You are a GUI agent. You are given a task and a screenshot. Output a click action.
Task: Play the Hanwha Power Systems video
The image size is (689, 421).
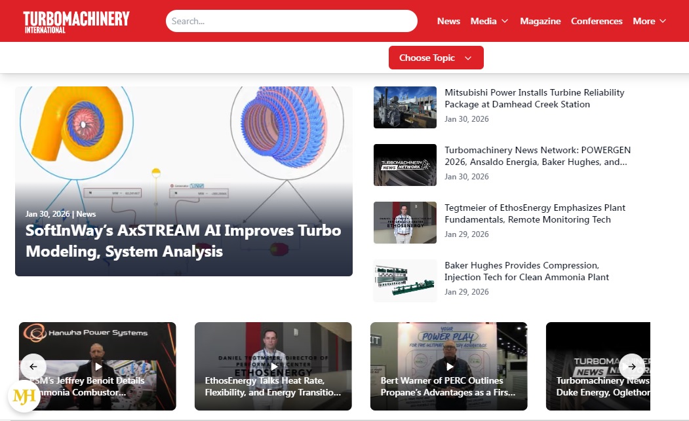[x=98, y=366]
